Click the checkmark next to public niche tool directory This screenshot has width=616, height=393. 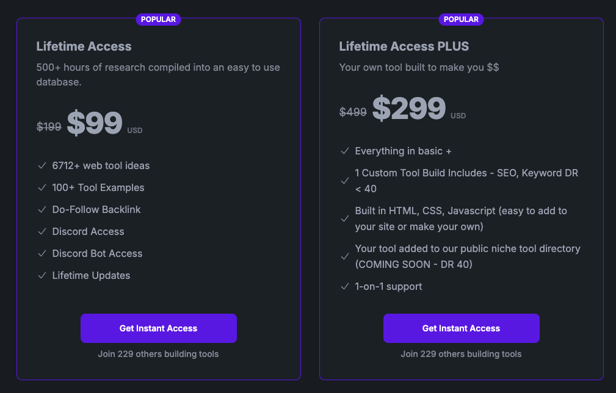(x=345, y=256)
